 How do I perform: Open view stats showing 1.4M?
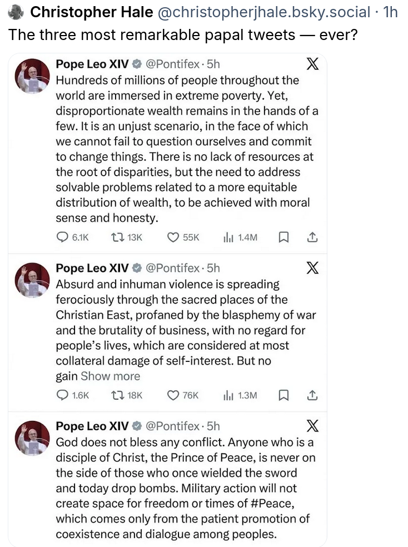(228, 237)
